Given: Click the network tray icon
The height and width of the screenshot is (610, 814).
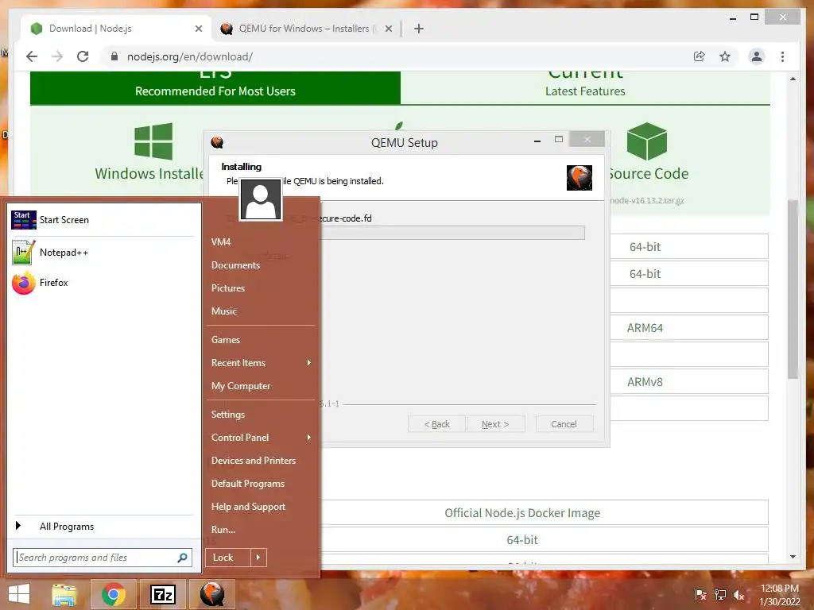Looking at the screenshot, I should click(x=719, y=595).
